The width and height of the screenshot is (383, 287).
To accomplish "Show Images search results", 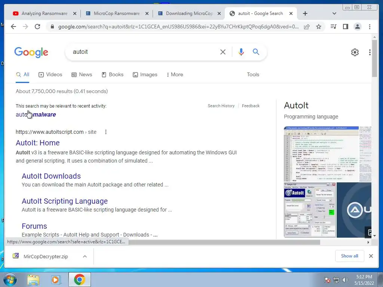I will point(145,75).
